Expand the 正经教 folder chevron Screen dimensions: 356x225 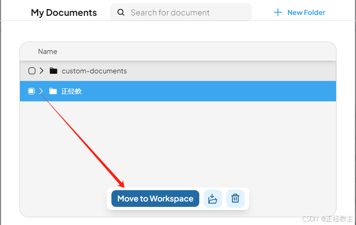point(41,91)
